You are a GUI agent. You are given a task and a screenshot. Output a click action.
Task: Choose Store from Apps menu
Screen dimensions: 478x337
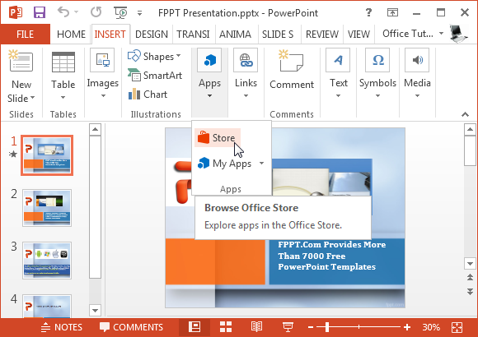pyautogui.click(x=218, y=138)
